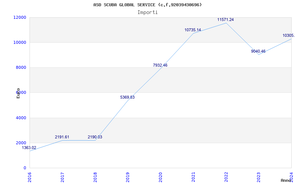Click the 2016 x-axis label
Viewport: 295px width, 184px height.
click(x=30, y=177)
